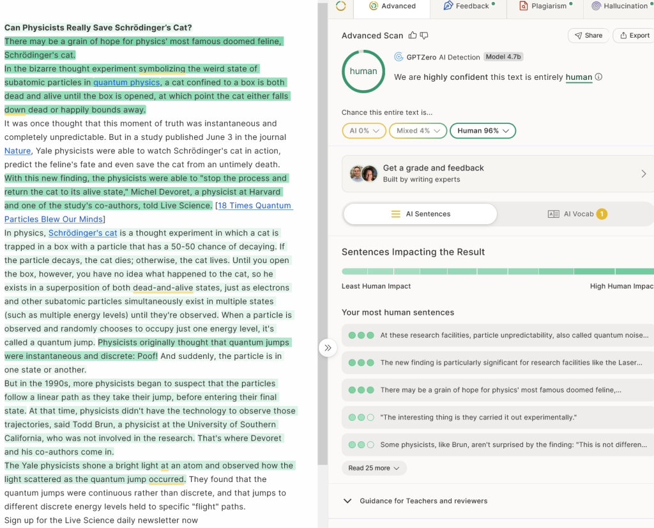
Task: Open the Schrödinger's cat link in the article
Action: tap(82, 233)
